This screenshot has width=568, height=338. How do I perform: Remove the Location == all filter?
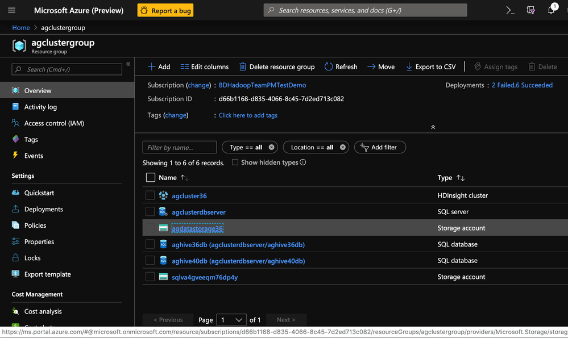click(x=342, y=147)
